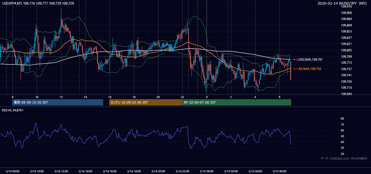Click RSI level 70 on the axis
The width and height of the screenshot is (371, 174).
tap(342, 124)
